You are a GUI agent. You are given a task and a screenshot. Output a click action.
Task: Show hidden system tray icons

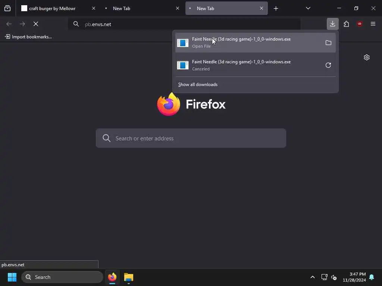click(313, 277)
